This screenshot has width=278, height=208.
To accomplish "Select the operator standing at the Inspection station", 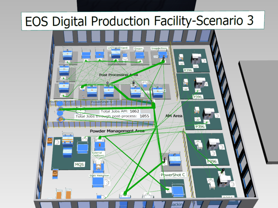I will [x=164, y=58].
